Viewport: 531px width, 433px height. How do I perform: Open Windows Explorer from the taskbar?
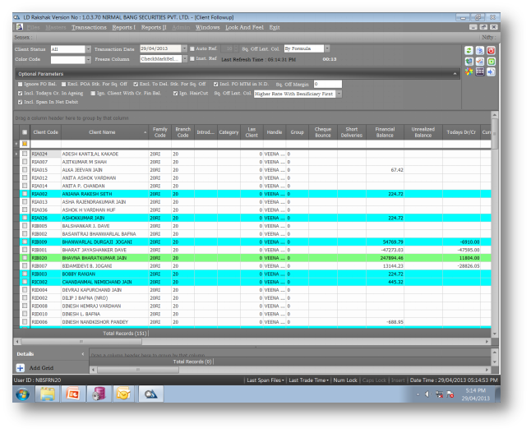coord(47,394)
